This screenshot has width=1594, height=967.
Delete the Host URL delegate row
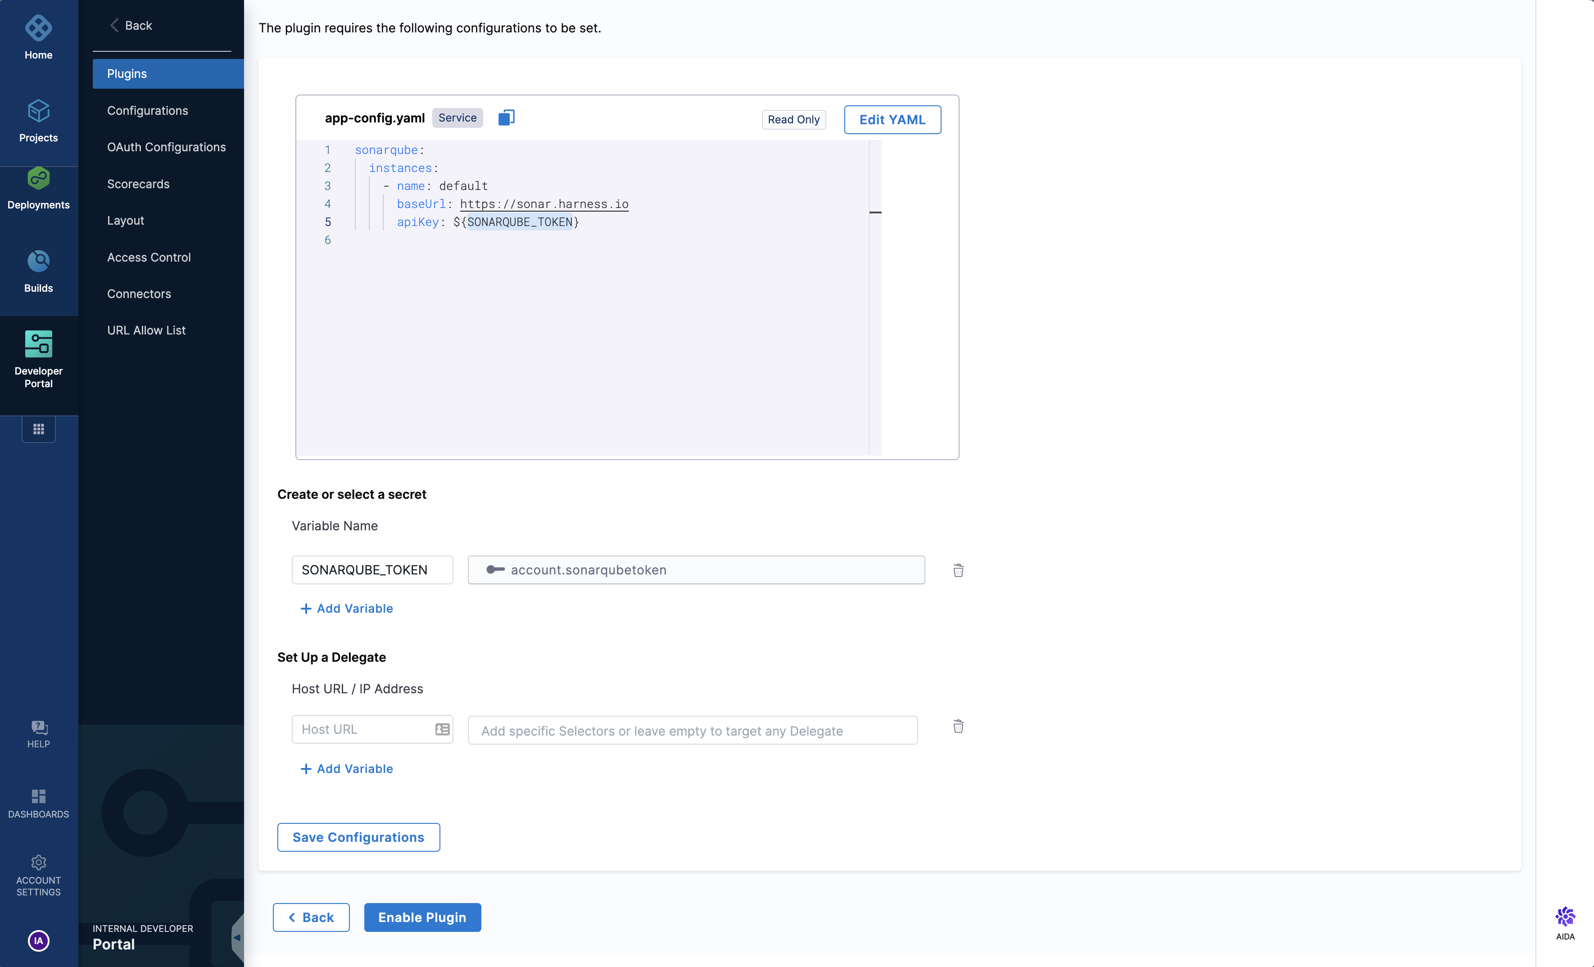pyautogui.click(x=958, y=727)
